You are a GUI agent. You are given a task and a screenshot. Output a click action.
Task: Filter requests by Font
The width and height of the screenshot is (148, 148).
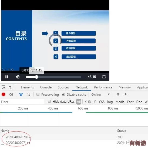[x=130, y=102]
